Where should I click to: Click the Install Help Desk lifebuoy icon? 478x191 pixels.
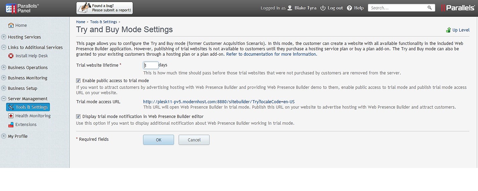tap(11, 56)
